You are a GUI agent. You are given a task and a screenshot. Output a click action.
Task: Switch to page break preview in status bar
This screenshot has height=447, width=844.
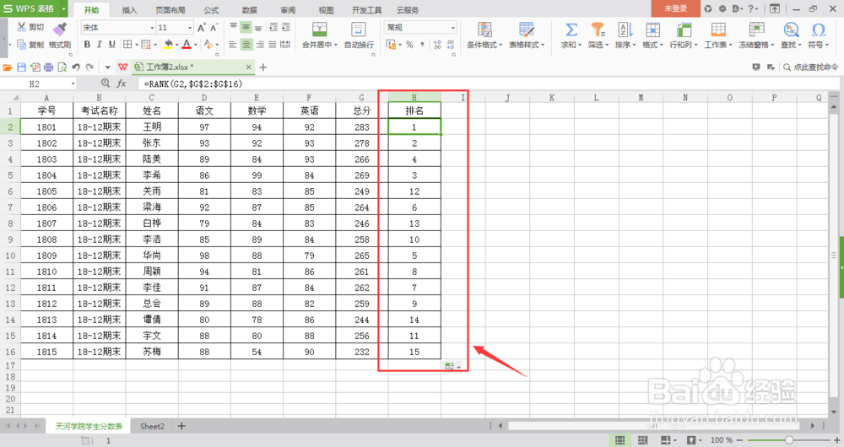[x=642, y=440]
